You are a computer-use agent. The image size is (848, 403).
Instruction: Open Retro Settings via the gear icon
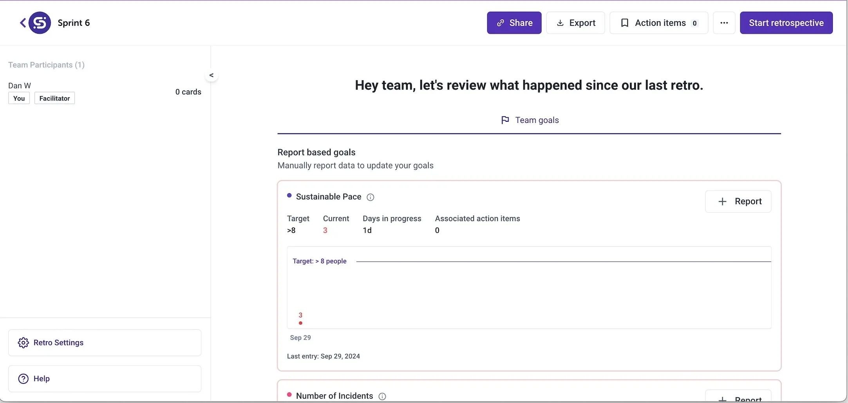(23, 342)
